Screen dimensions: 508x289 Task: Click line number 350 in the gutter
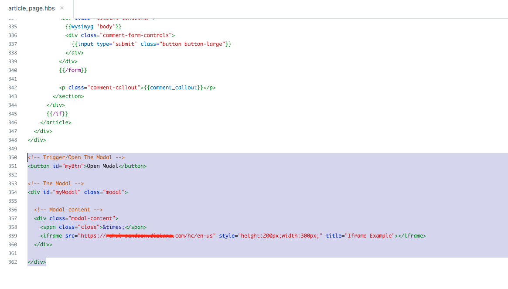click(x=13, y=157)
